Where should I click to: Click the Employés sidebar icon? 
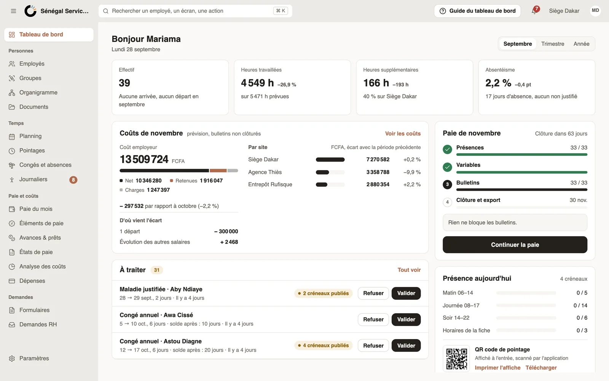coord(12,64)
